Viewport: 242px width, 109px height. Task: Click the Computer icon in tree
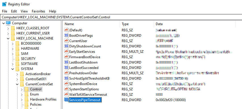[x=8, y=23]
